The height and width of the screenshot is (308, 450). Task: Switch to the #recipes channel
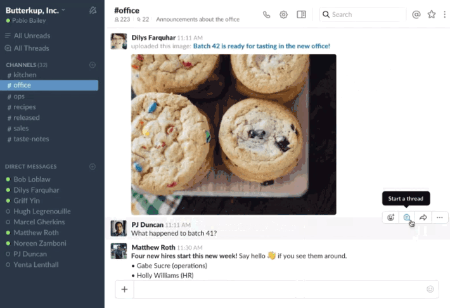pos(24,107)
